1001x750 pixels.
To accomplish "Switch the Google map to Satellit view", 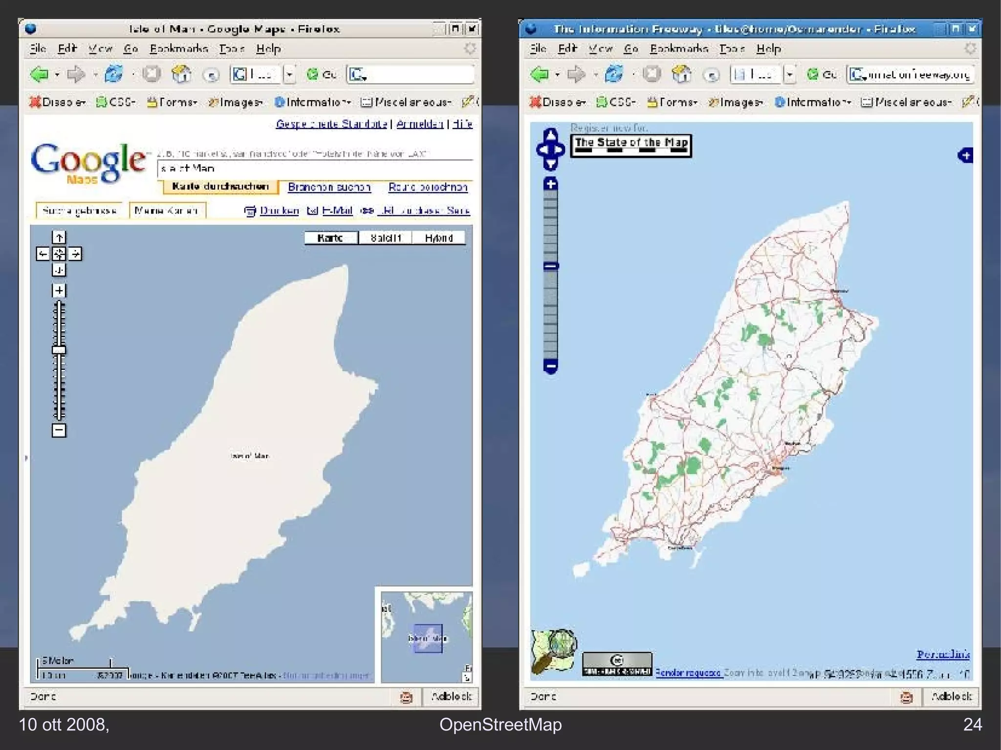I will tap(385, 238).
